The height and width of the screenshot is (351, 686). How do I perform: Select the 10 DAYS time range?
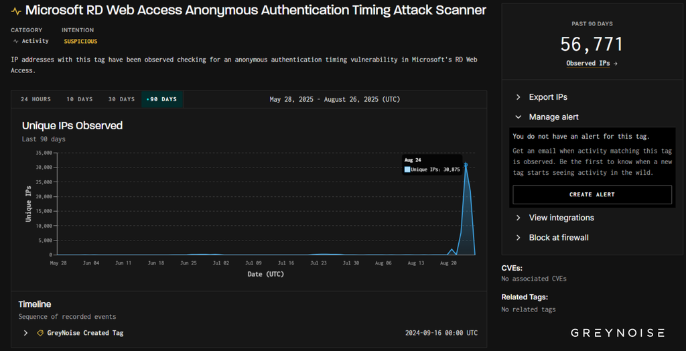[79, 99]
